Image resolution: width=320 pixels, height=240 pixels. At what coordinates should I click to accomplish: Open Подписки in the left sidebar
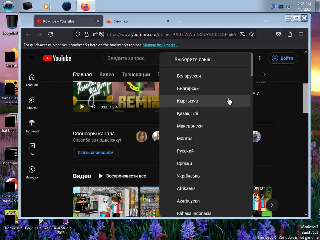(x=32, y=126)
